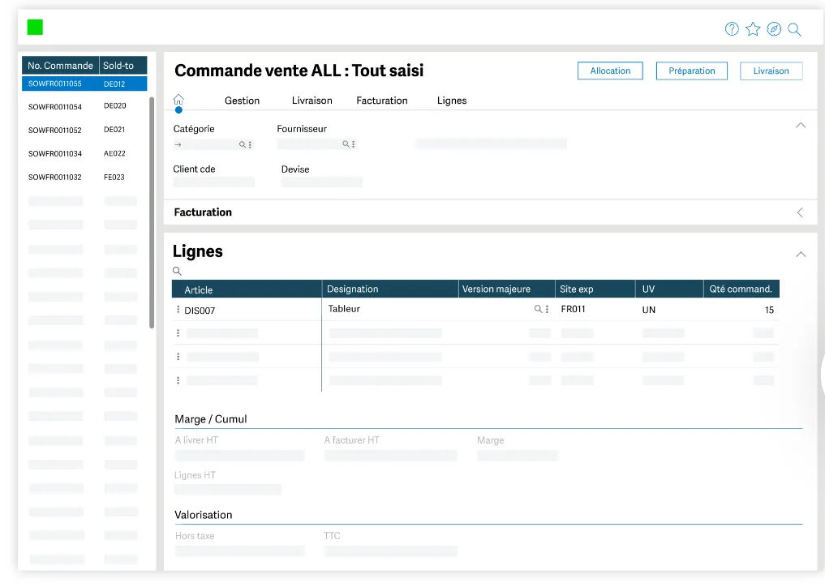This screenshot has height=583, width=825.
Task: Click the TTC field
Action: coord(390,551)
